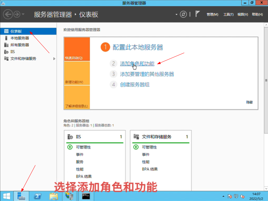Click the muted volume tray icon
The height and width of the screenshot is (201, 268).
(242, 196)
